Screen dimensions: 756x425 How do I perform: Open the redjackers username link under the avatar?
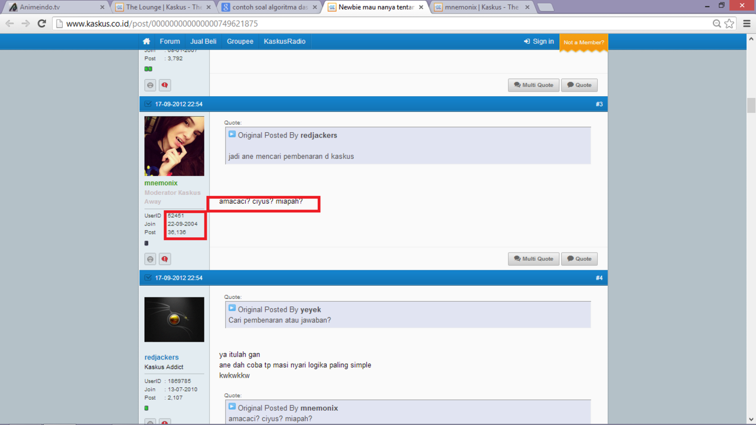pyautogui.click(x=161, y=358)
